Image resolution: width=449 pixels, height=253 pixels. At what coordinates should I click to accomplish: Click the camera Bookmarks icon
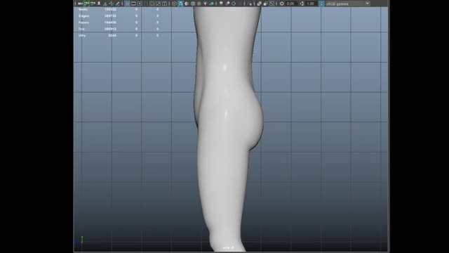tap(99, 4)
